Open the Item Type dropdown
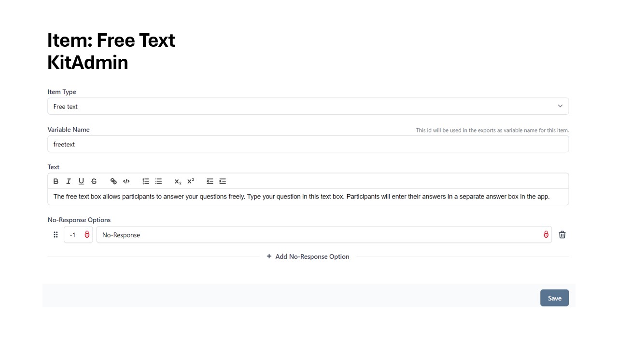The image size is (618, 347). 308,106
